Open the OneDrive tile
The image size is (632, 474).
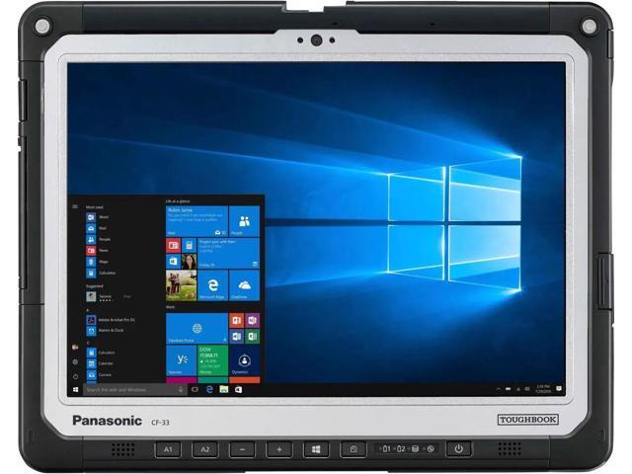(244, 285)
